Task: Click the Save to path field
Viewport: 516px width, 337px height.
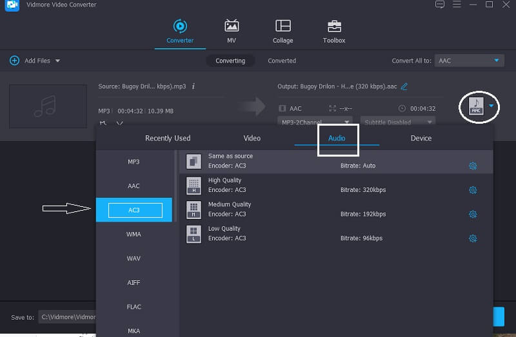Action: tap(67, 317)
